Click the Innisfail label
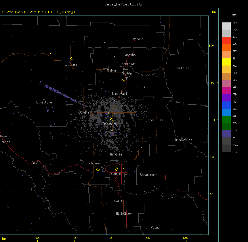Screen dimensions: 248x242 coord(119,94)
